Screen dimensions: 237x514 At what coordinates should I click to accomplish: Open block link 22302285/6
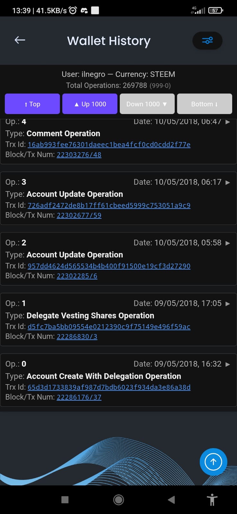coord(77,276)
